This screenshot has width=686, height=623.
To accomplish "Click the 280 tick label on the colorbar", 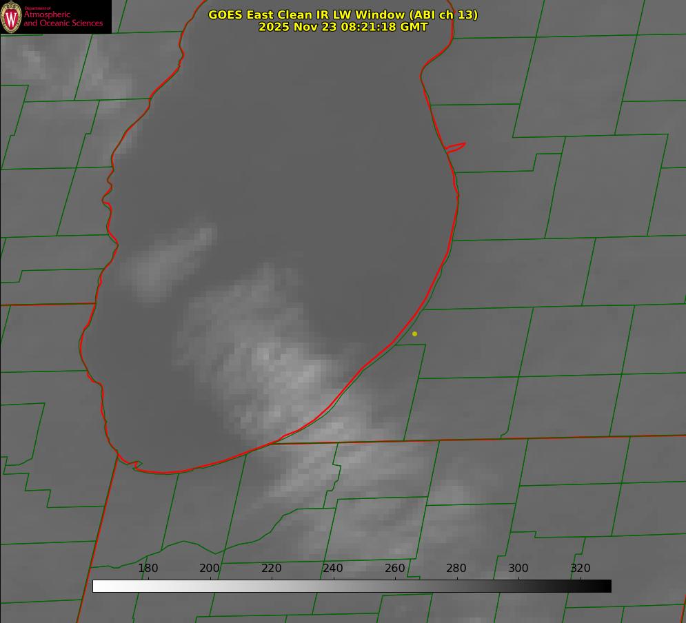I will (456, 568).
